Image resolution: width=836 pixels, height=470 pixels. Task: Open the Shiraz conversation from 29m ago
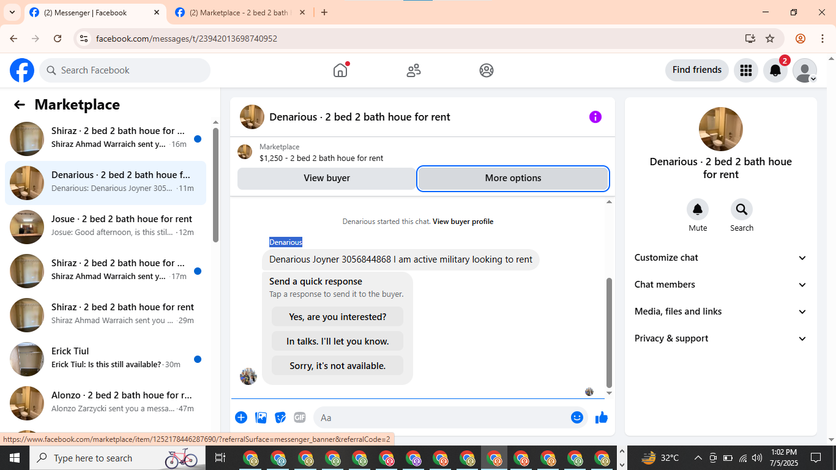(105, 315)
